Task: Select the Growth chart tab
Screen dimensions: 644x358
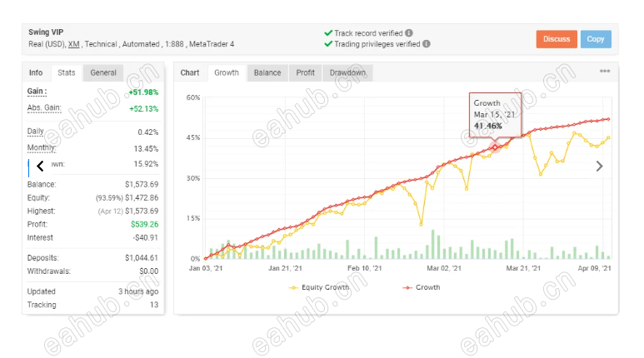Action: (227, 72)
